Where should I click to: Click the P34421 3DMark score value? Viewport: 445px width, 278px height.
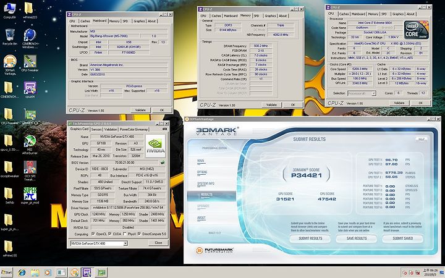(307, 175)
